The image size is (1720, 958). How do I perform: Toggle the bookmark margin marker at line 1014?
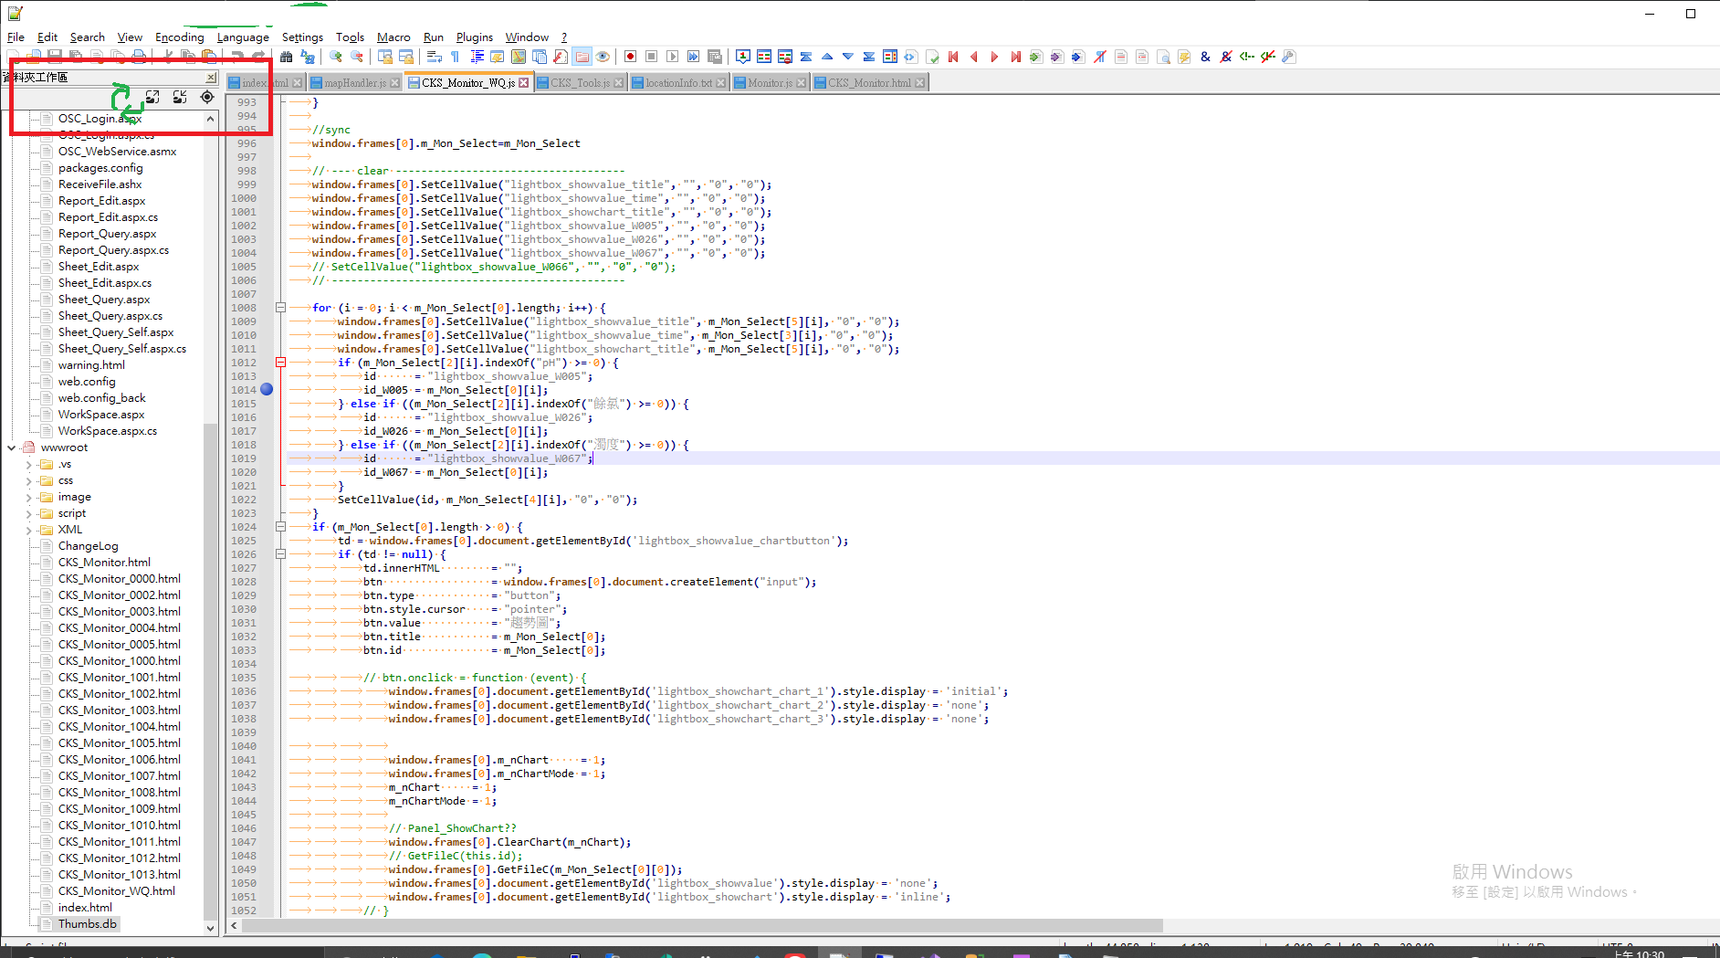click(266, 390)
